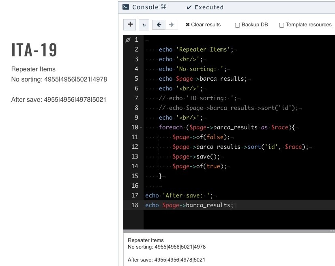The width and height of the screenshot is (335, 266).
Task: Click line number 18 in the gutter
Action: [135, 205]
